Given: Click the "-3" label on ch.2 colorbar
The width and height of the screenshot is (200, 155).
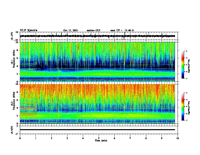Looking at the screenshot, I should tap(186, 93).
